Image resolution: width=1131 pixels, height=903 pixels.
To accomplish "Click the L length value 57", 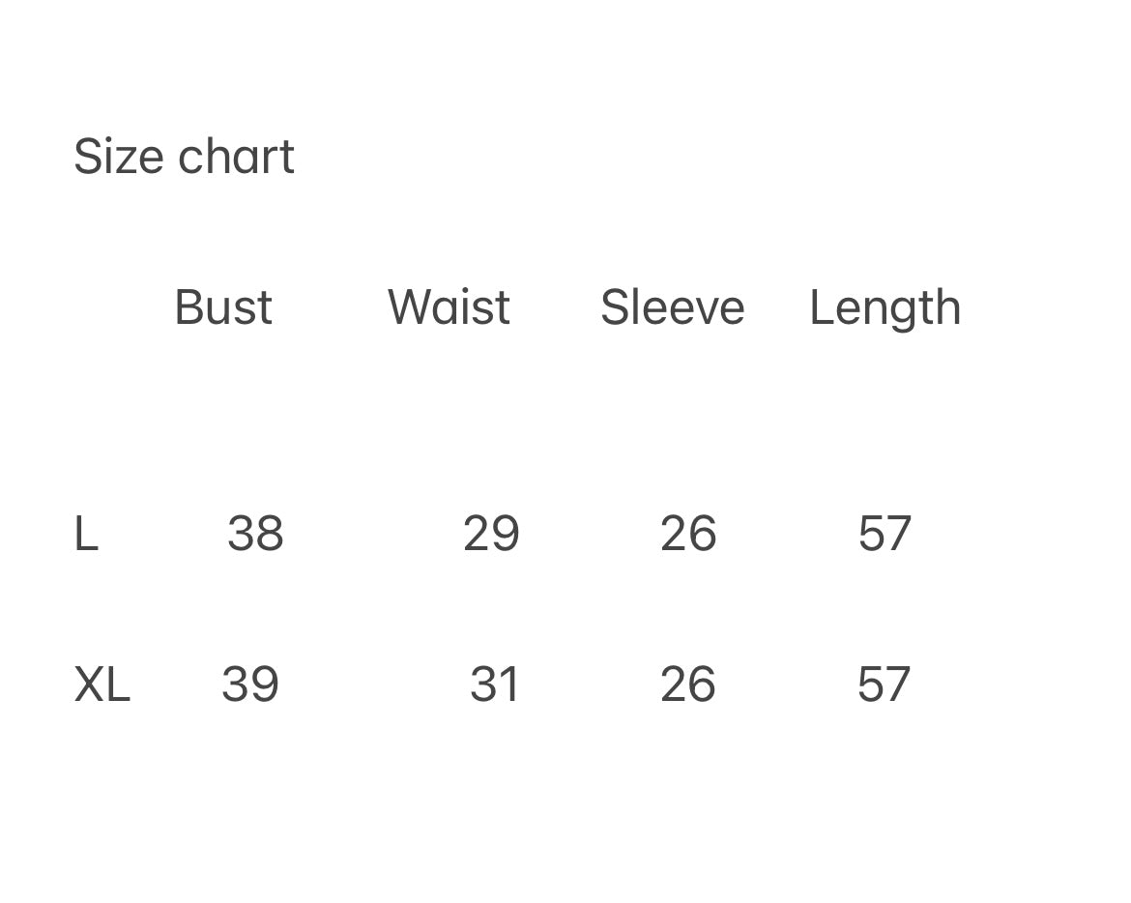I will click(884, 534).
